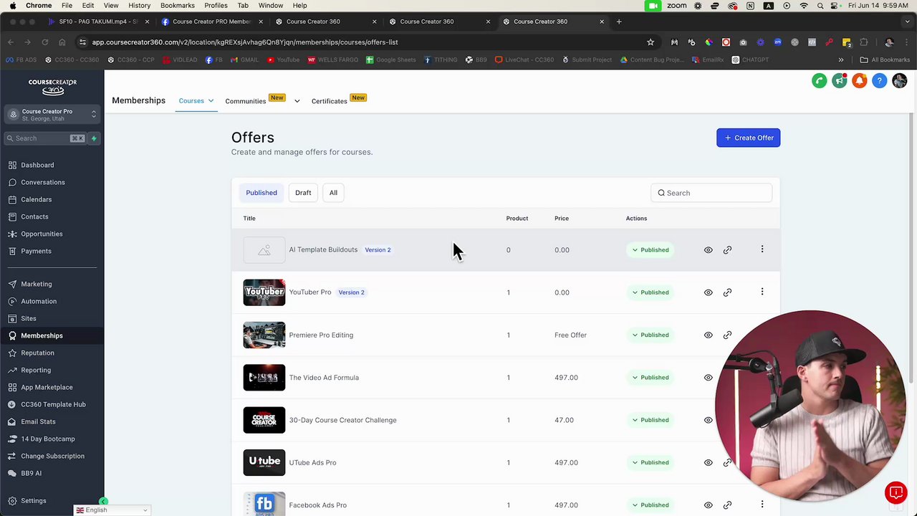
Task: Copy link for Premiere Pro Editing offer
Action: (x=727, y=335)
